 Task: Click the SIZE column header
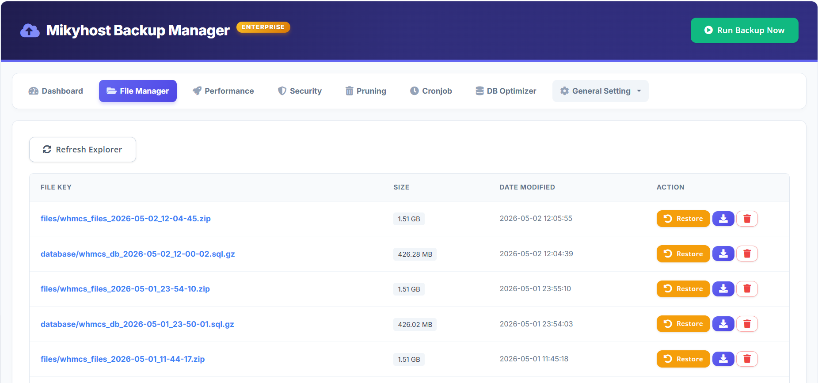(x=401, y=187)
